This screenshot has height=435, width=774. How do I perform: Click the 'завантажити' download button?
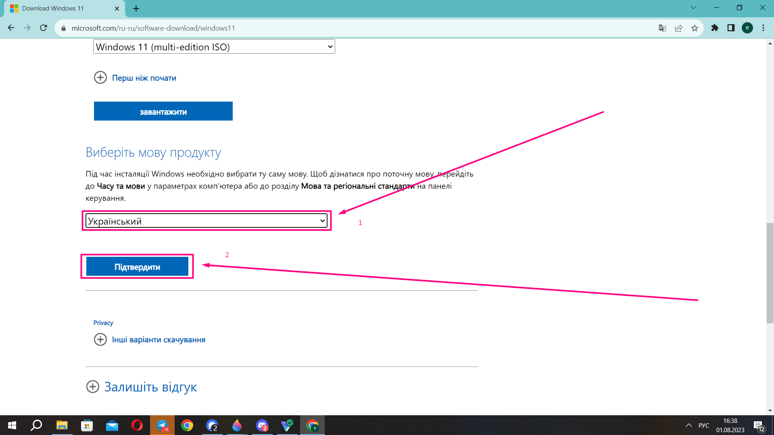coord(163,111)
